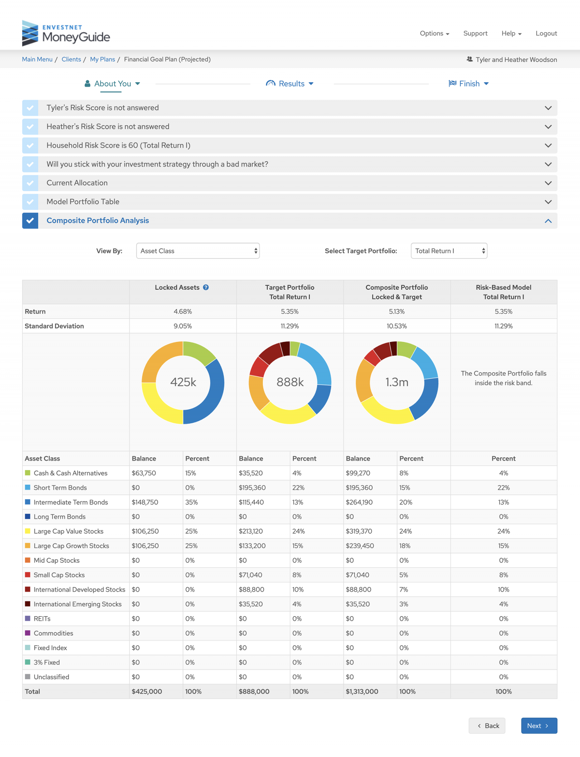580x757 pixels.
Task: Click the Locked Assets help question icon
Action: coord(206,287)
